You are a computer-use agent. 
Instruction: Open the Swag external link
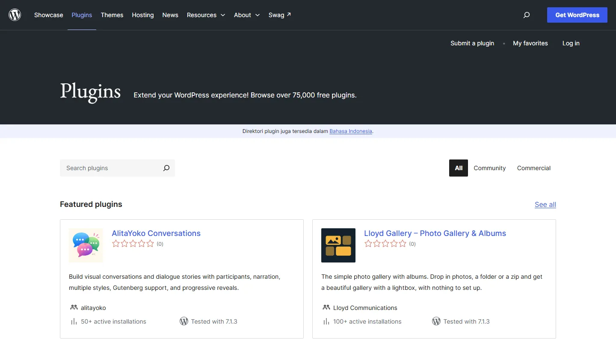point(280,15)
